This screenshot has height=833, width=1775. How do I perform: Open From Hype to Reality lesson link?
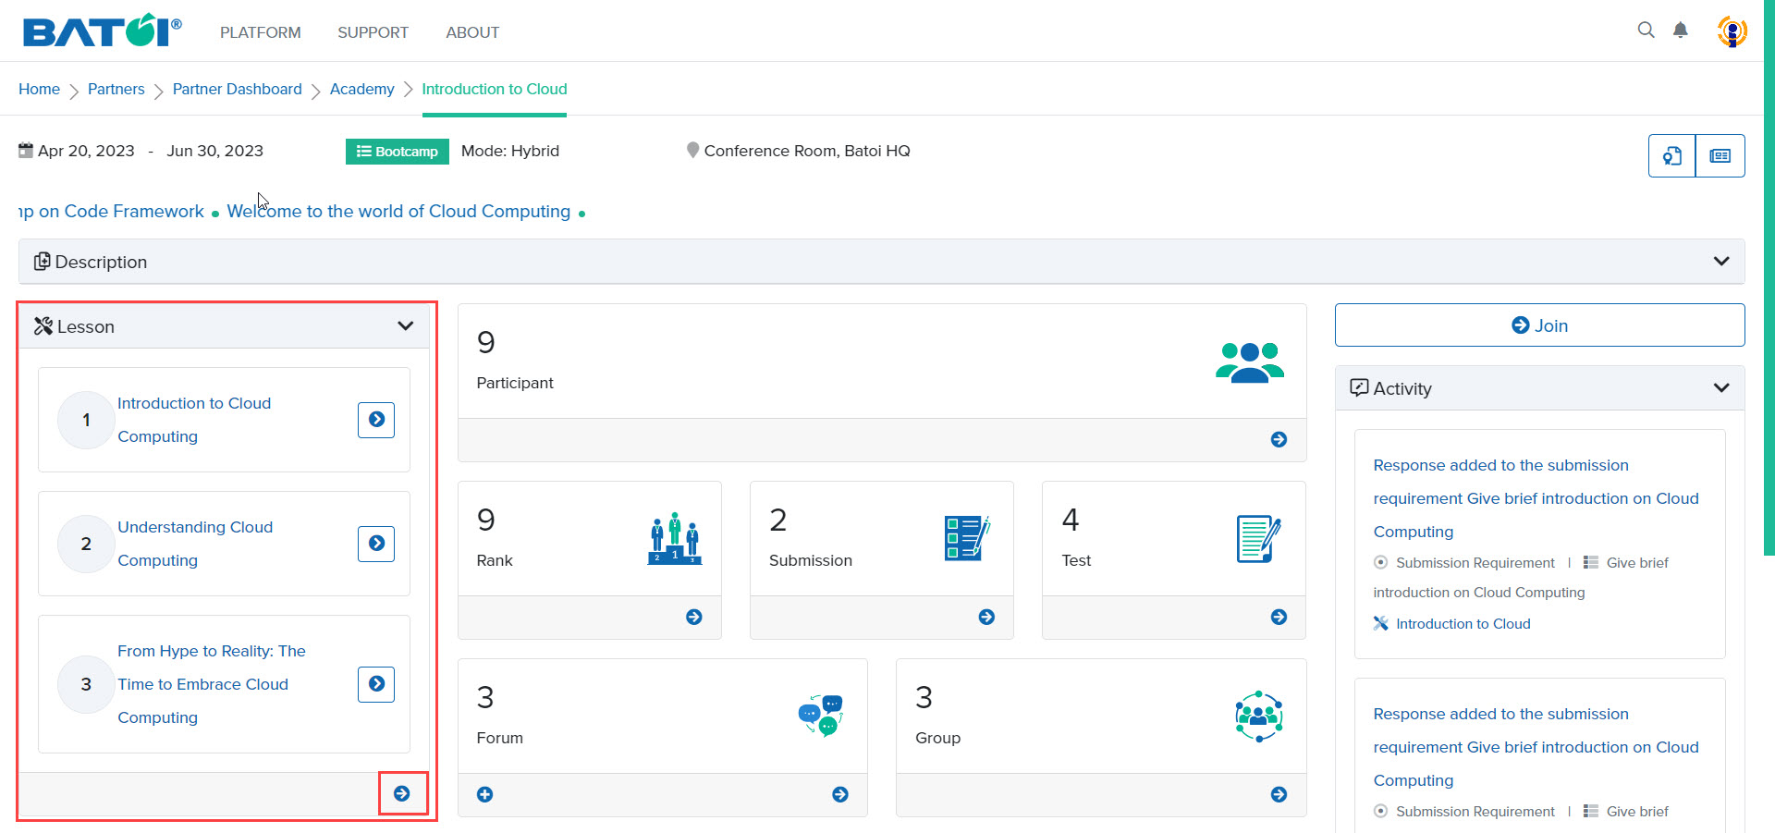click(x=212, y=684)
